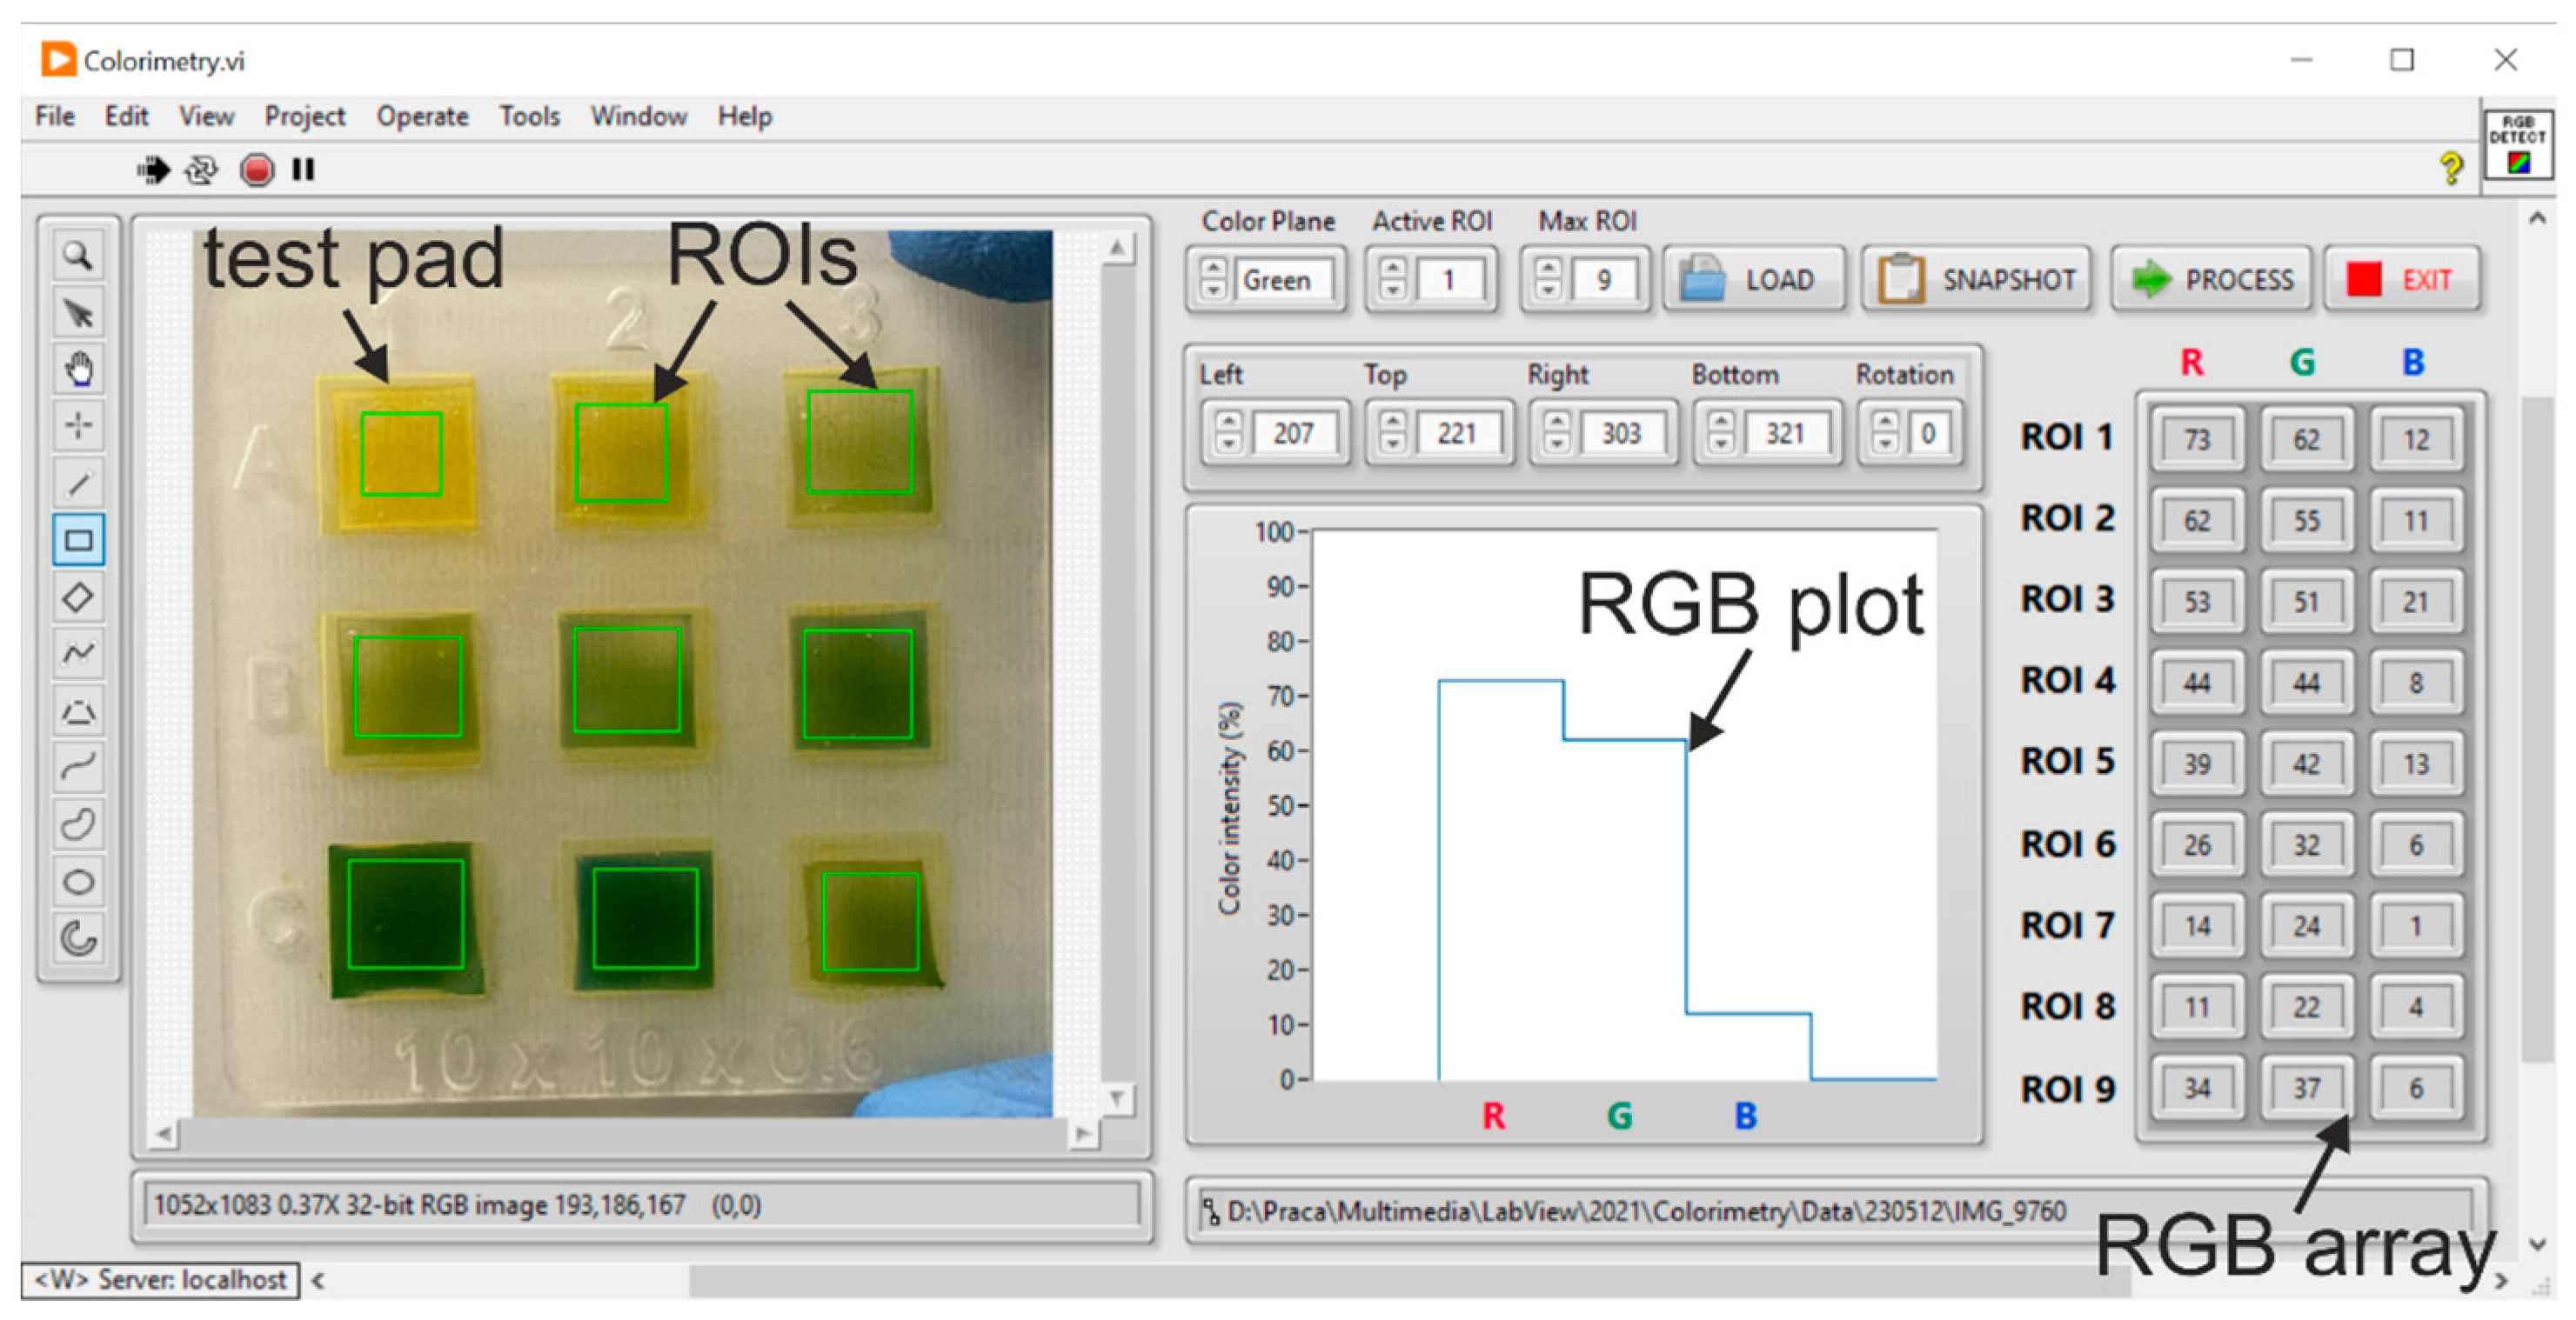
Task: Open the Color Plane Green selector
Action: point(1285,280)
